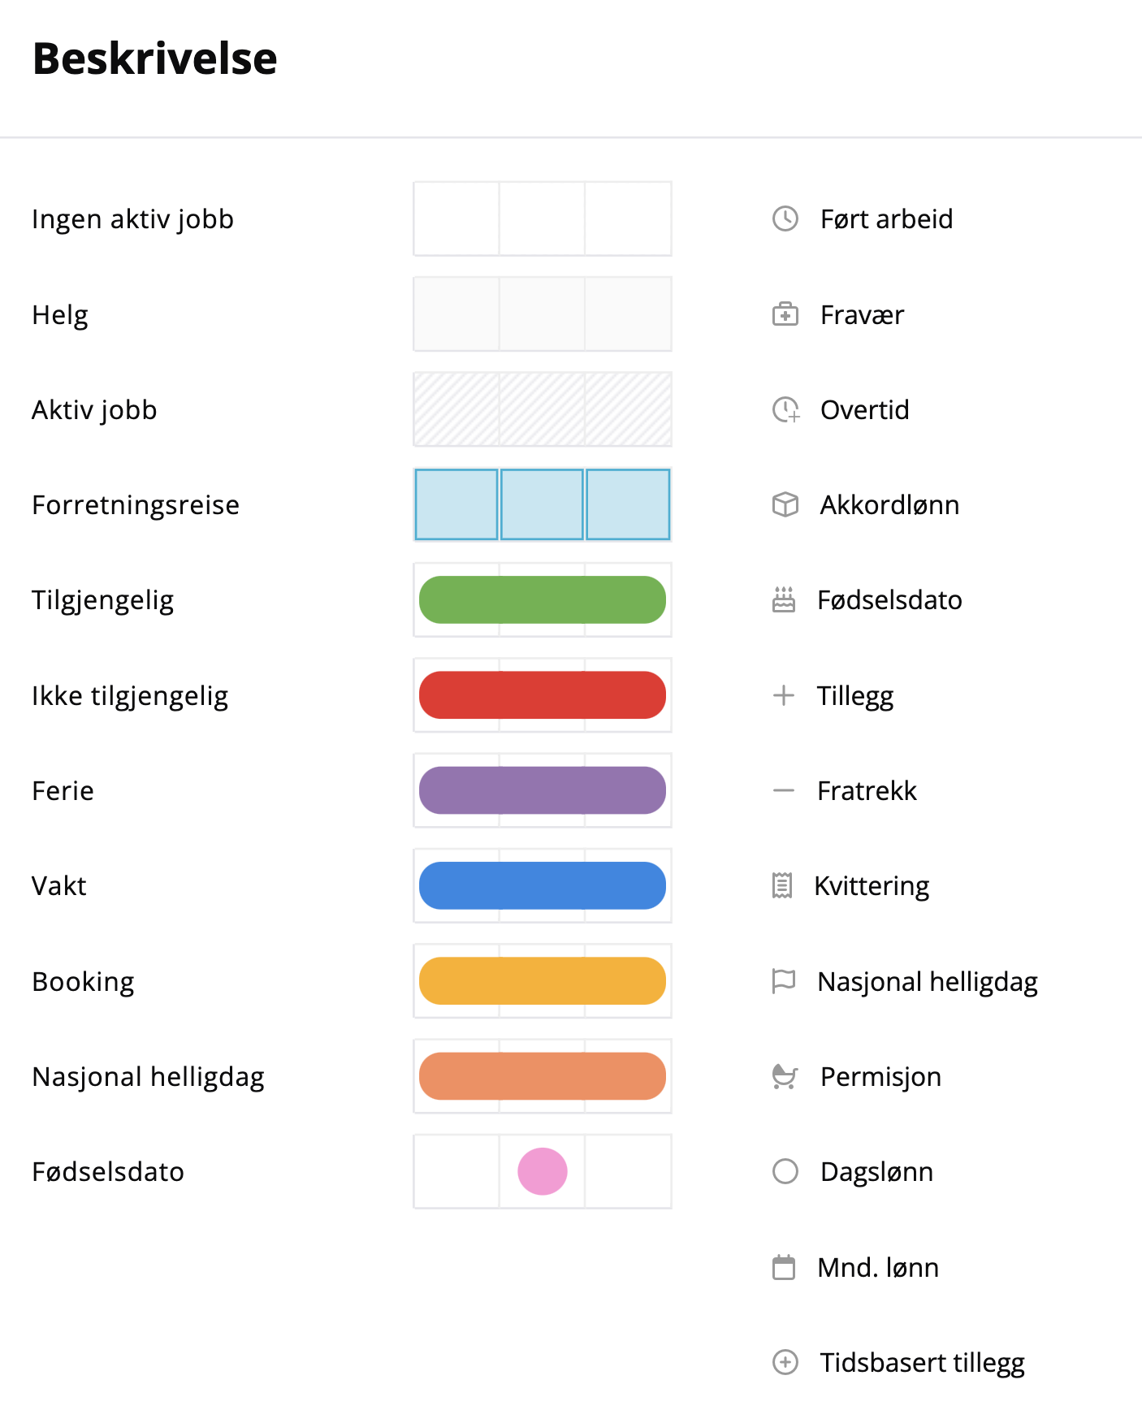Viewport: 1142px width, 1410px height.
Task: Click the circle icon beside Dagslønn
Action: point(785,1171)
